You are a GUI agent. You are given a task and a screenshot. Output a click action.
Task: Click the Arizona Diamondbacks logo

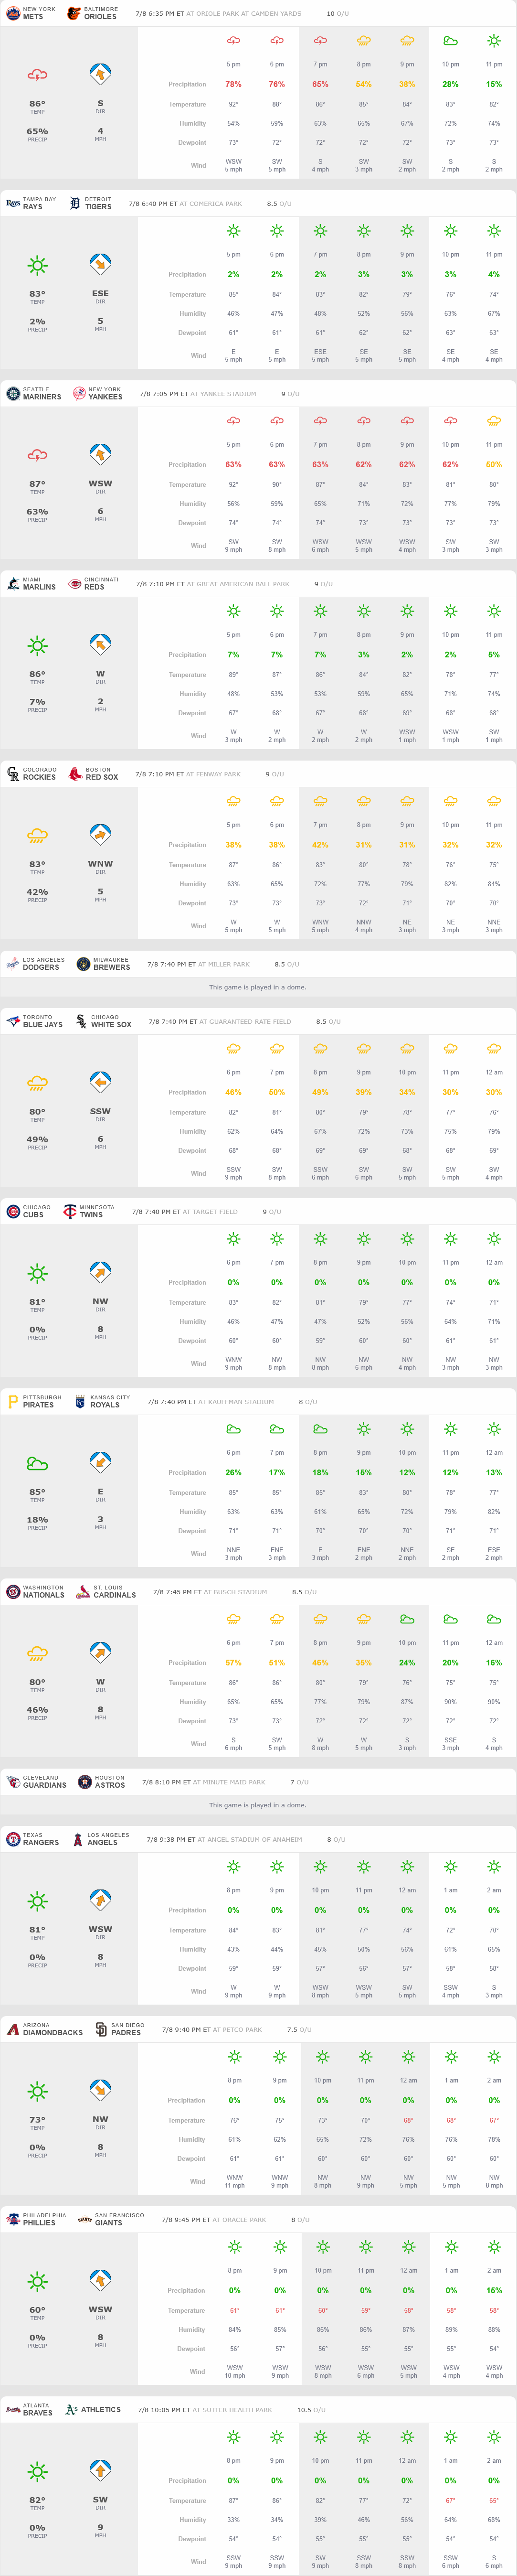click(x=13, y=2029)
